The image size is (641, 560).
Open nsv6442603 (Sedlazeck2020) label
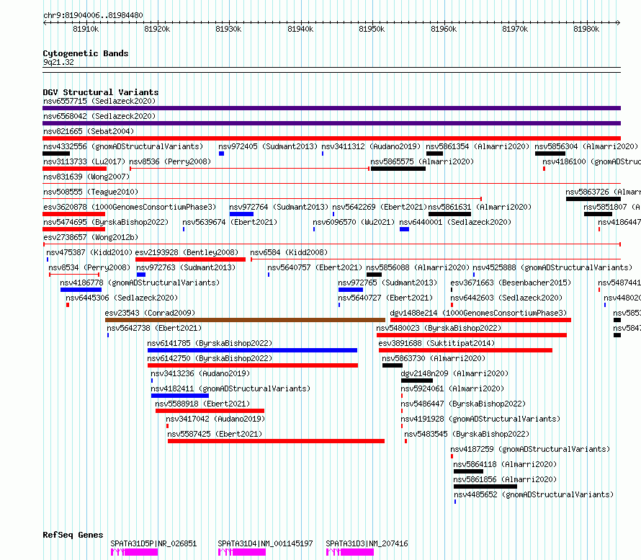point(506,298)
